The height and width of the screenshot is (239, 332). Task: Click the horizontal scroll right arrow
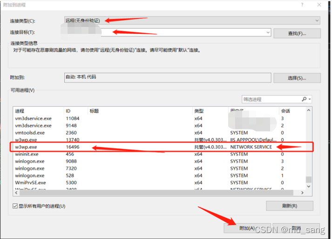(302, 193)
